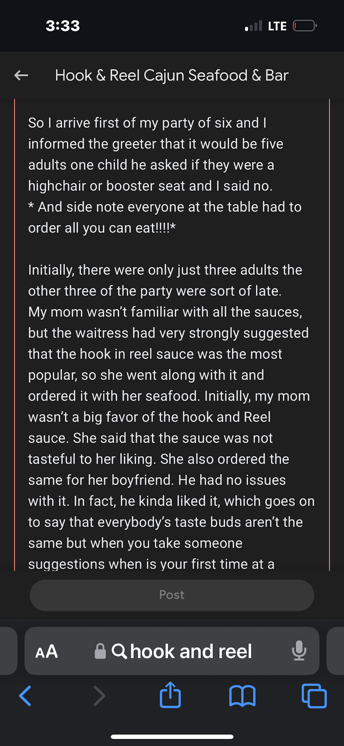
Task: Switch to the previous tab's address pill
Action: point(8,651)
